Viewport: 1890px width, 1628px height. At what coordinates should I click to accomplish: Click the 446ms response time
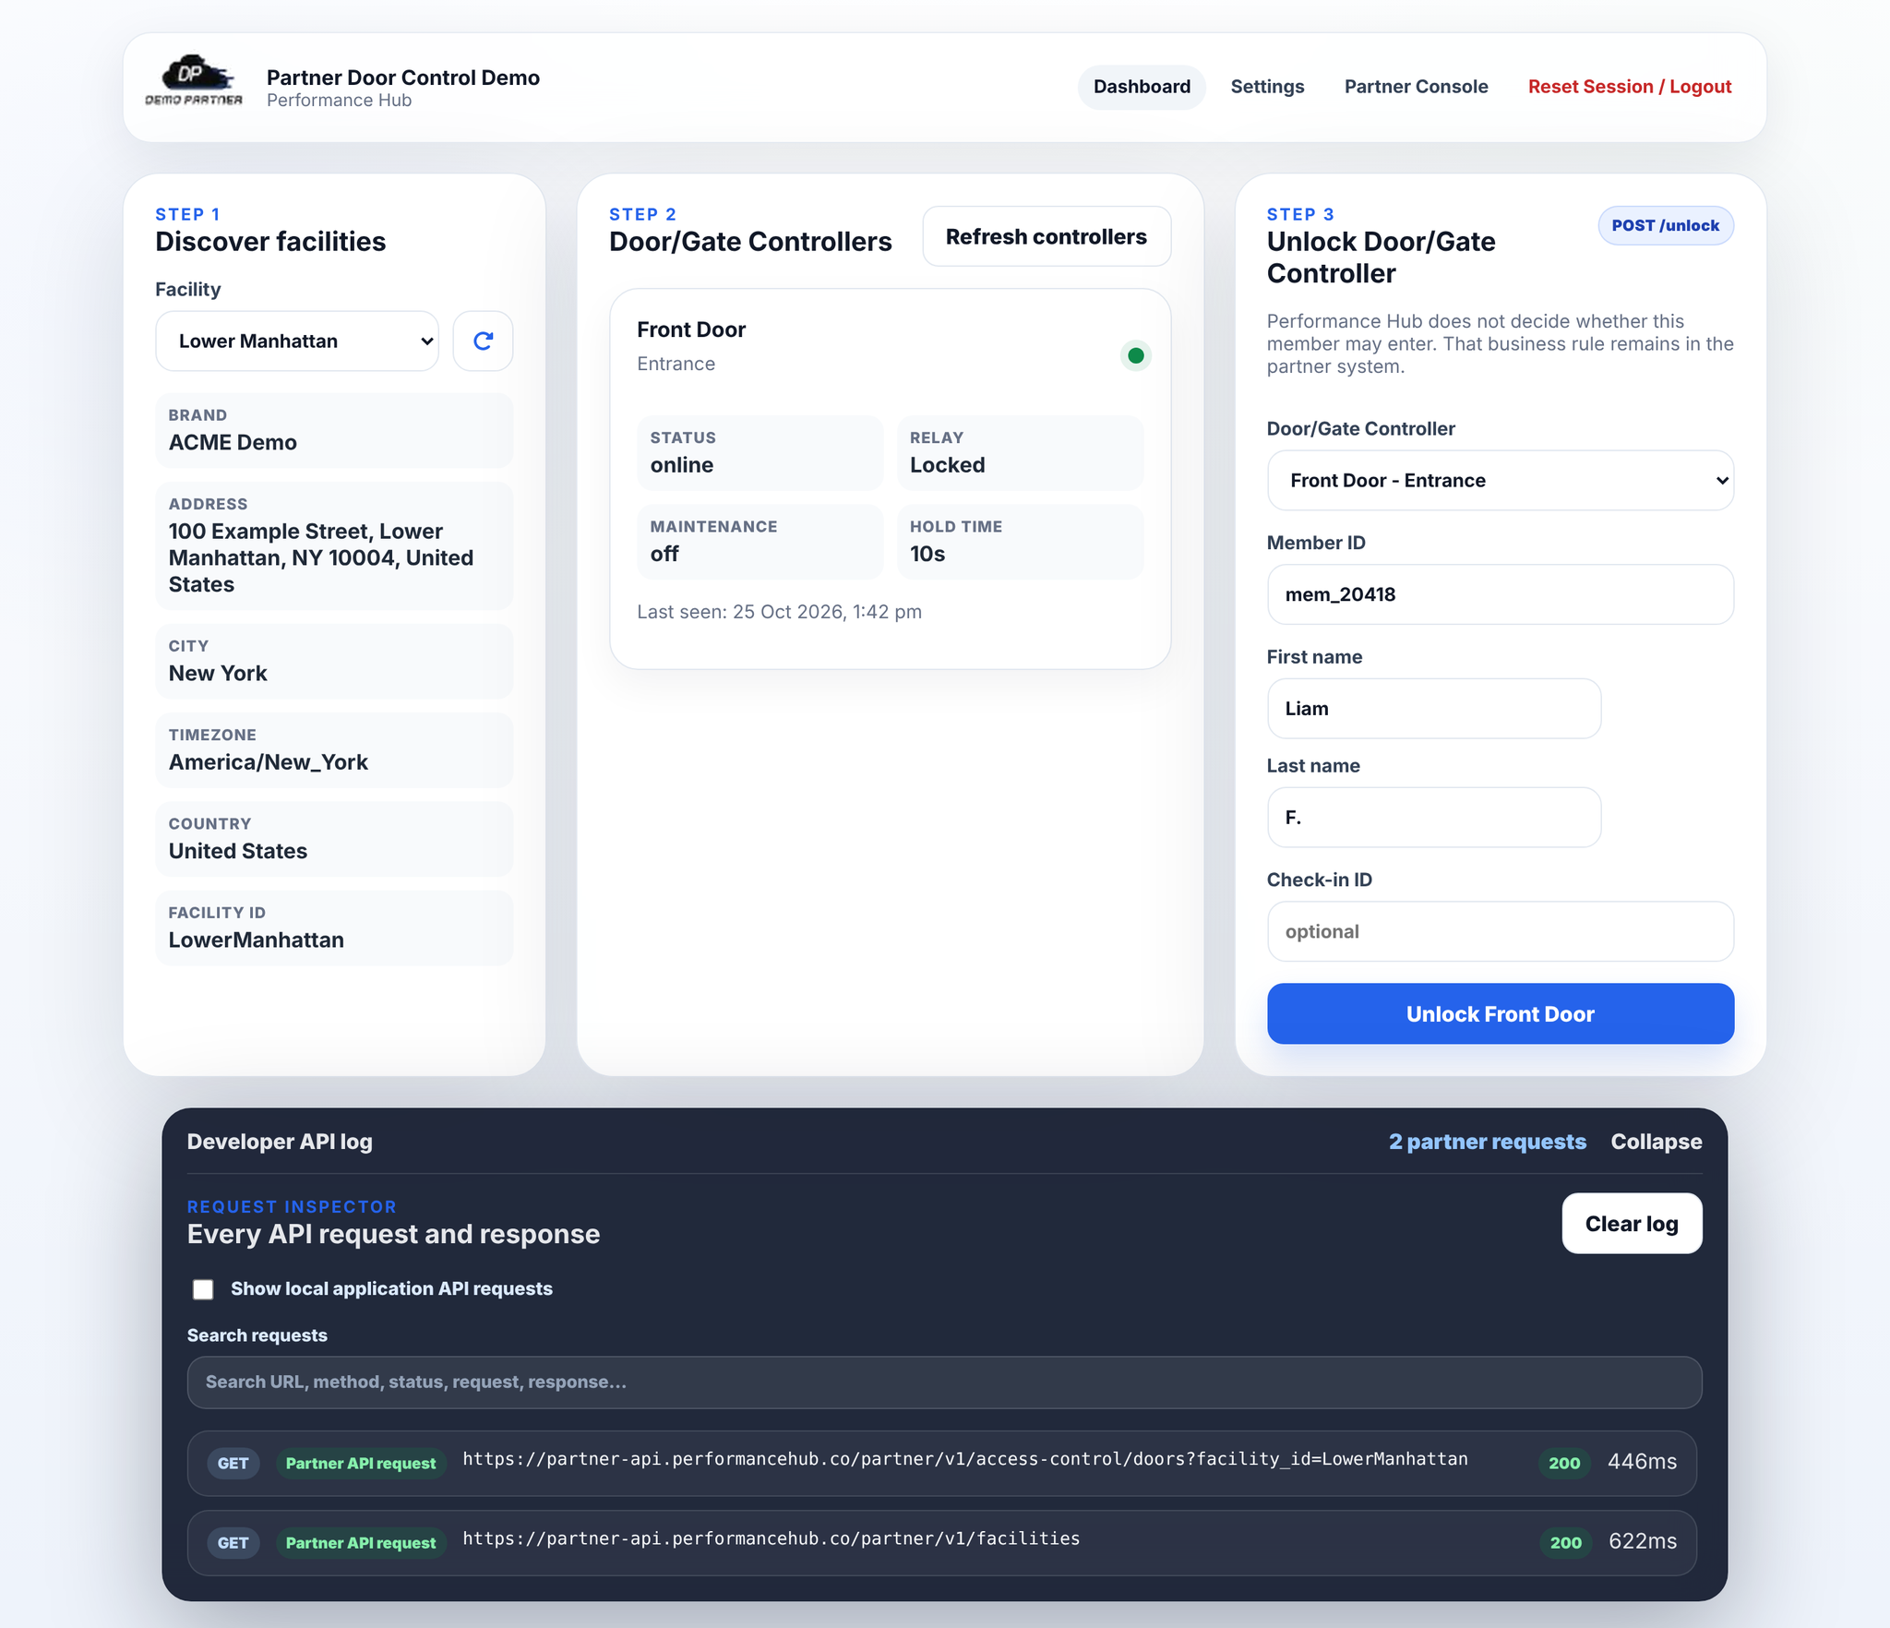pos(1642,1462)
